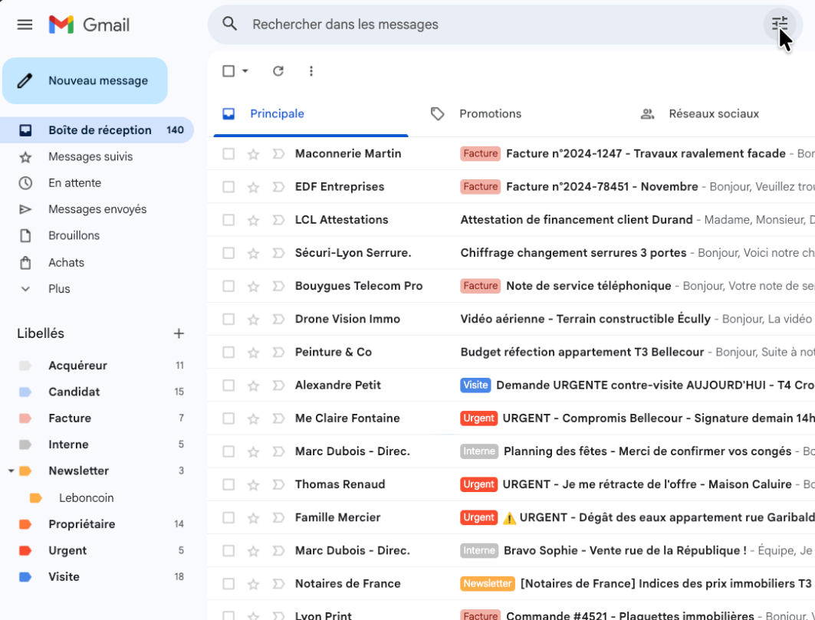The width and height of the screenshot is (815, 620).
Task: Star the Maconnerie Martin email
Action: pos(253,154)
